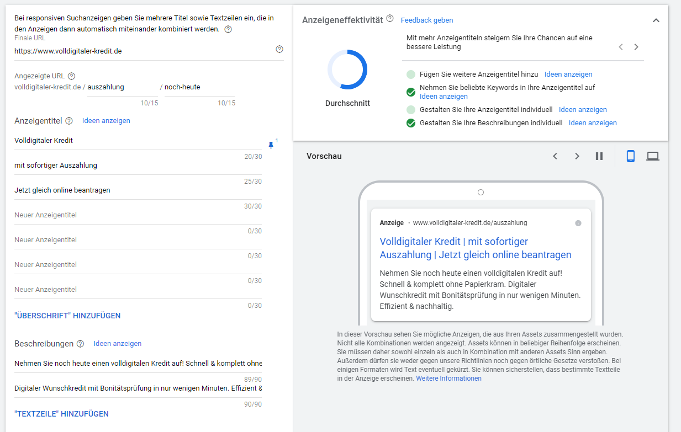This screenshot has height=432, width=681.
Task: Go to previous ad preview in Vorschau
Action: [555, 156]
